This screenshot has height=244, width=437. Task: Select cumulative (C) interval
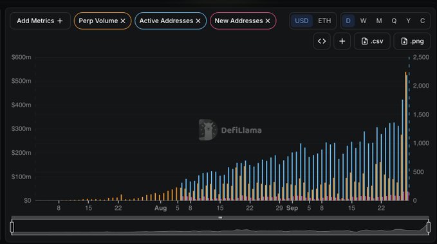422,21
